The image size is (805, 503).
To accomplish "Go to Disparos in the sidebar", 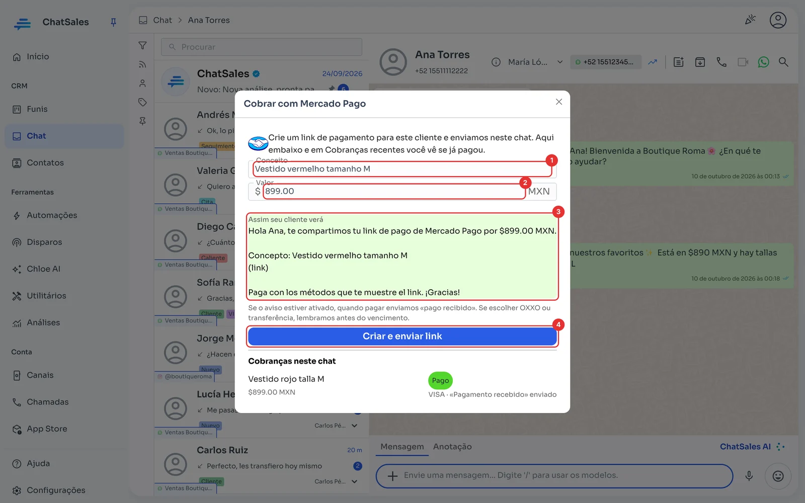I will [64, 242].
